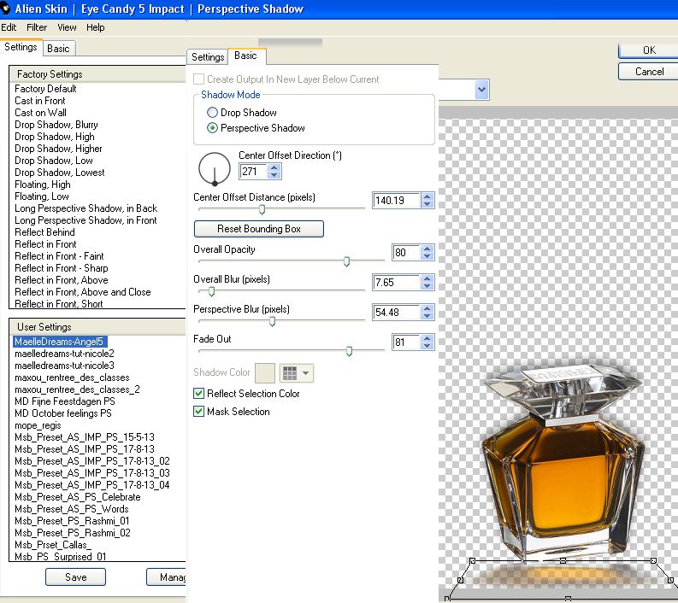Switch to the Basic tab in front panel
This screenshot has height=603, width=678.
(x=245, y=56)
